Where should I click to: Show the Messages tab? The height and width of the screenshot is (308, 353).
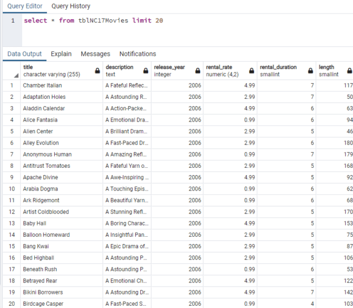tap(96, 54)
